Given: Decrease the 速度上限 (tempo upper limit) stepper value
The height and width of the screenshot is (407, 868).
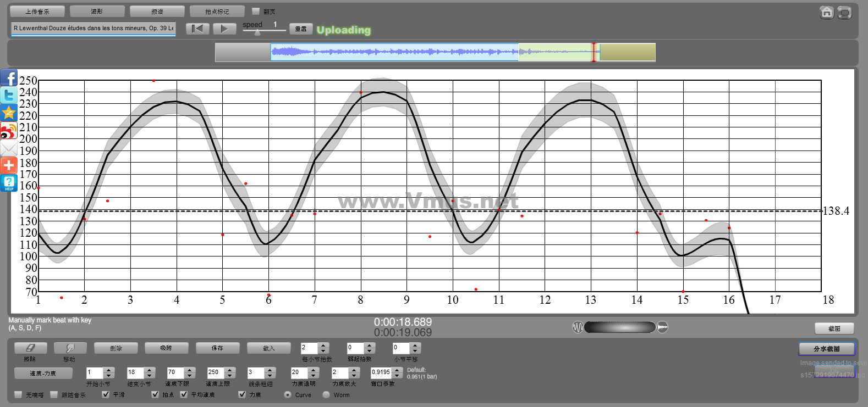Looking at the screenshot, I should click(230, 375).
